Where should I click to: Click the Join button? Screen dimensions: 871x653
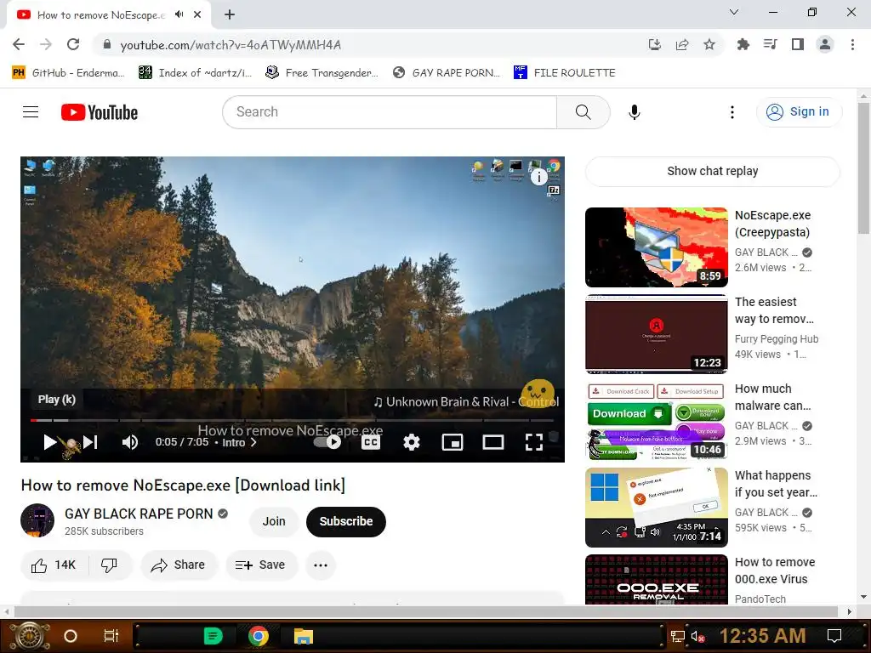pyautogui.click(x=274, y=521)
